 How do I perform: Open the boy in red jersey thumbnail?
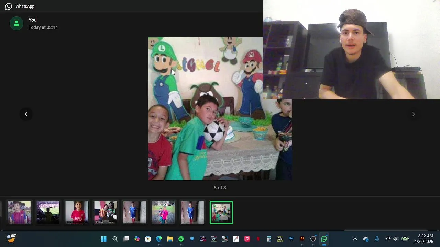tap(77, 213)
